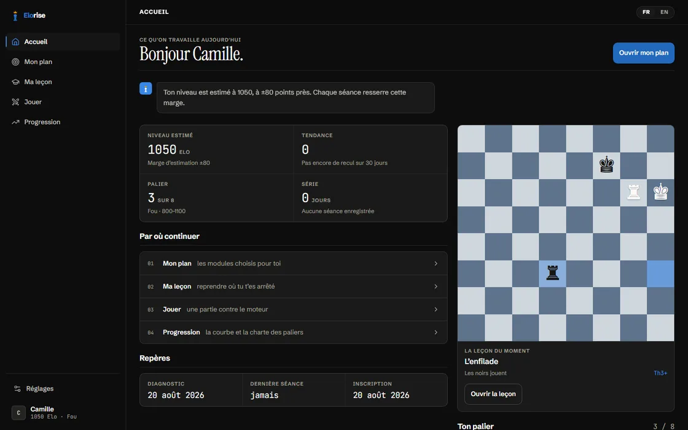Viewport: 688px width, 430px height.
Task: Click the Ouvrir mon plan button
Action: tap(643, 53)
